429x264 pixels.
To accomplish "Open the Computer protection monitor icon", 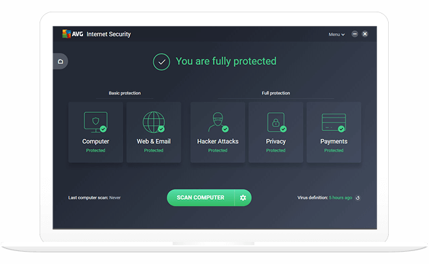I will click(x=95, y=122).
